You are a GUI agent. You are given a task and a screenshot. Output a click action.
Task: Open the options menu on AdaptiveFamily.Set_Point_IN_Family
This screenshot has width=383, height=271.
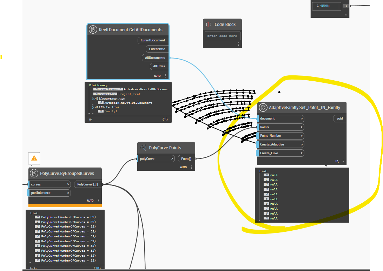pyautogui.click(x=343, y=161)
